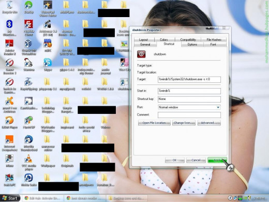Switch to the Desktop icons folder taskbar item

127,198
